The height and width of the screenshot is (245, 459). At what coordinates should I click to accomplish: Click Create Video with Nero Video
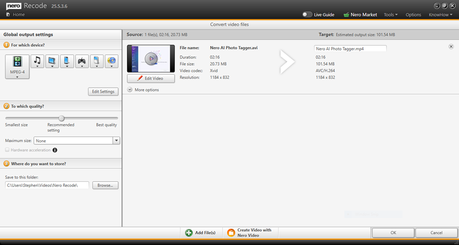click(250, 233)
